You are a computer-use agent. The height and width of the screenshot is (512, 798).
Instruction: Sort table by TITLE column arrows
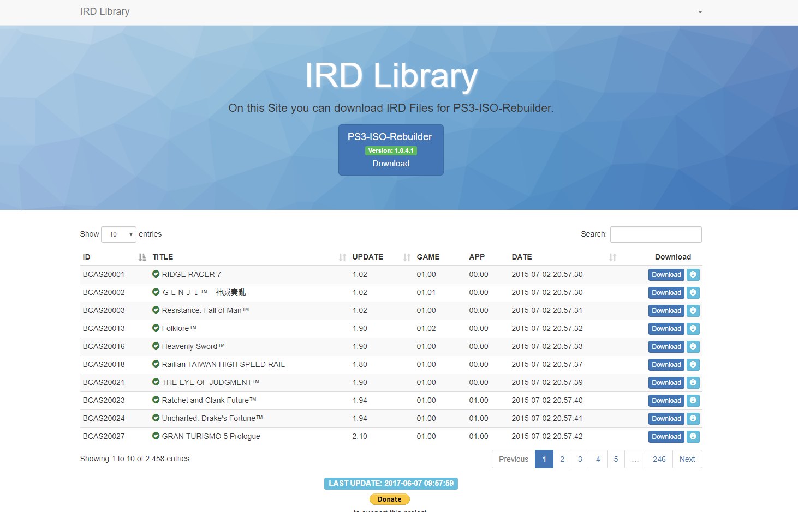pyautogui.click(x=342, y=257)
